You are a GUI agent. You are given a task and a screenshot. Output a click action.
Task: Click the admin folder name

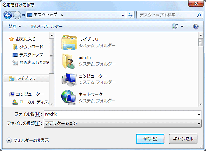[84, 58]
